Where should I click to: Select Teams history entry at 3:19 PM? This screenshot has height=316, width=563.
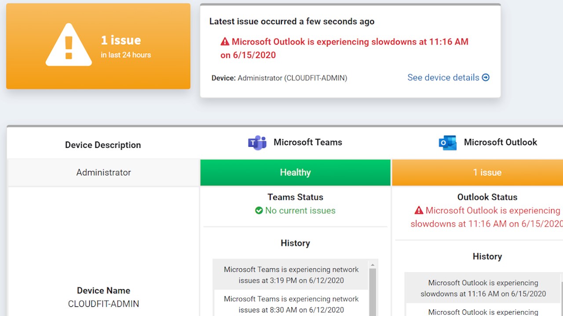point(291,275)
